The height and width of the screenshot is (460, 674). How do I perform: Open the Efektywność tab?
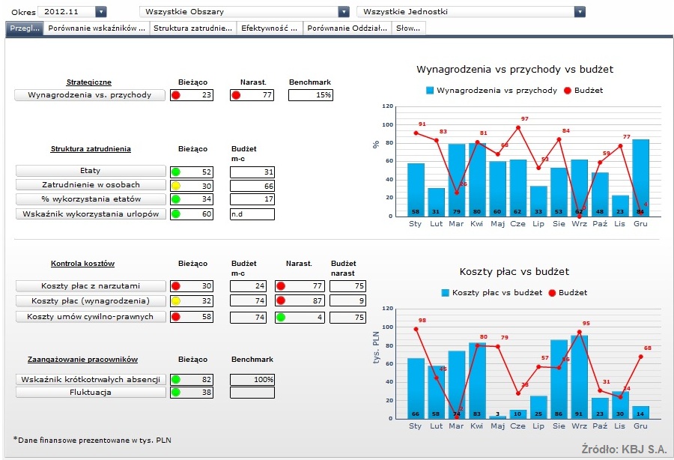(270, 28)
